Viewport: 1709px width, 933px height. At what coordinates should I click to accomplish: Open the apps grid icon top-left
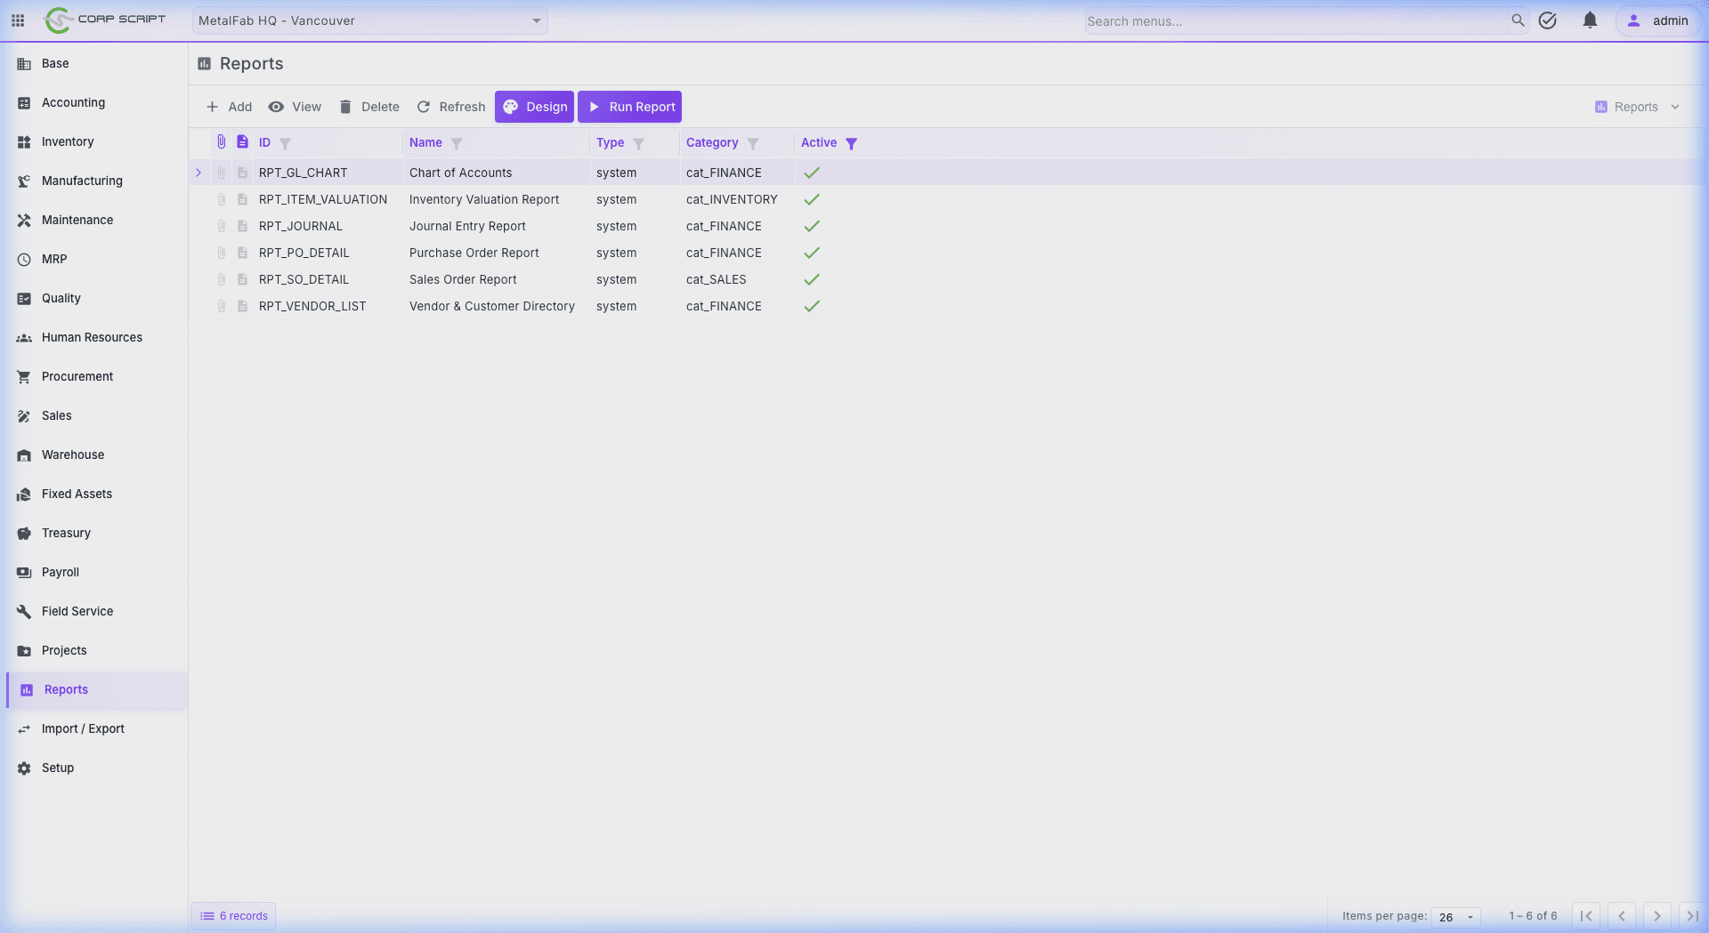point(17,20)
